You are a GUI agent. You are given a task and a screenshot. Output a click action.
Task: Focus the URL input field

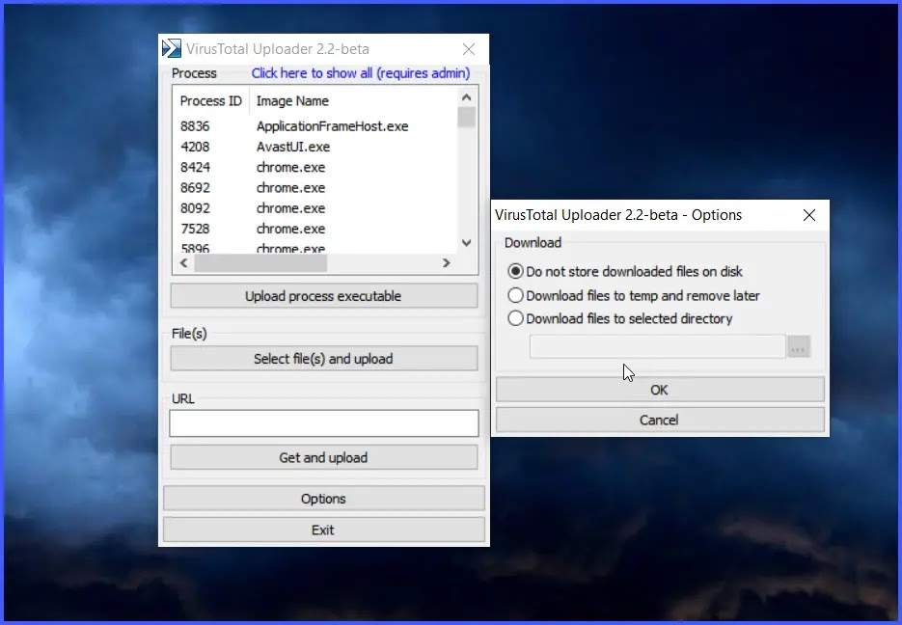click(324, 423)
